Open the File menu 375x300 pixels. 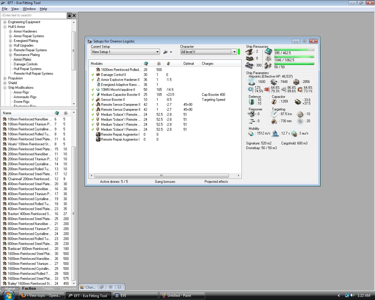tap(5, 9)
